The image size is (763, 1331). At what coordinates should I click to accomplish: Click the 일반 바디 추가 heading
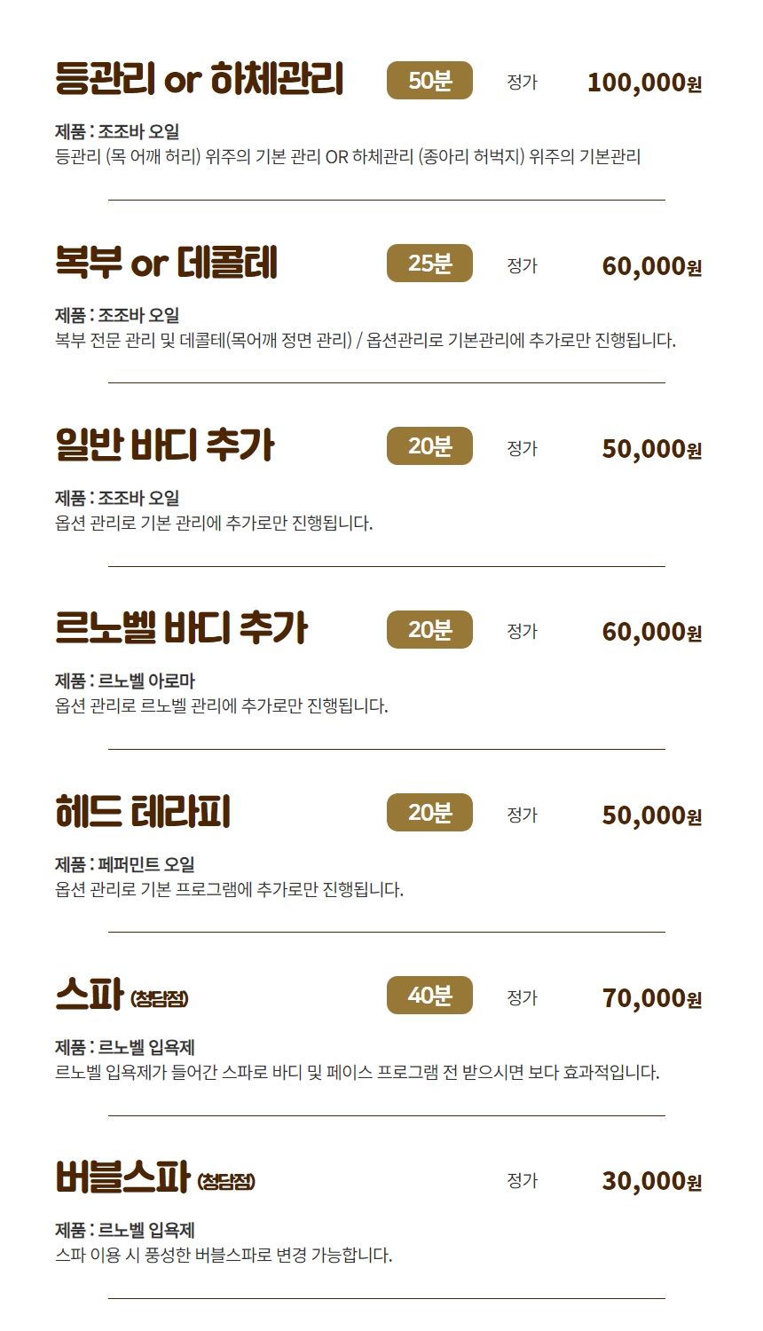[x=165, y=446]
